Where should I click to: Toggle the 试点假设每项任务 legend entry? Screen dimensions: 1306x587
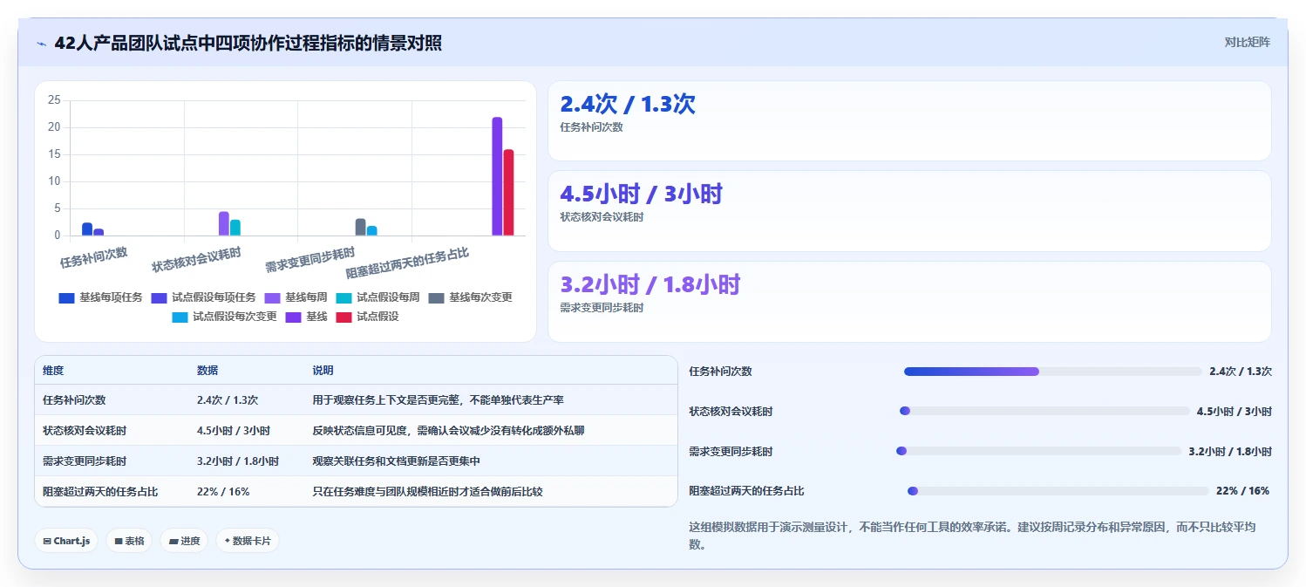[x=203, y=297]
